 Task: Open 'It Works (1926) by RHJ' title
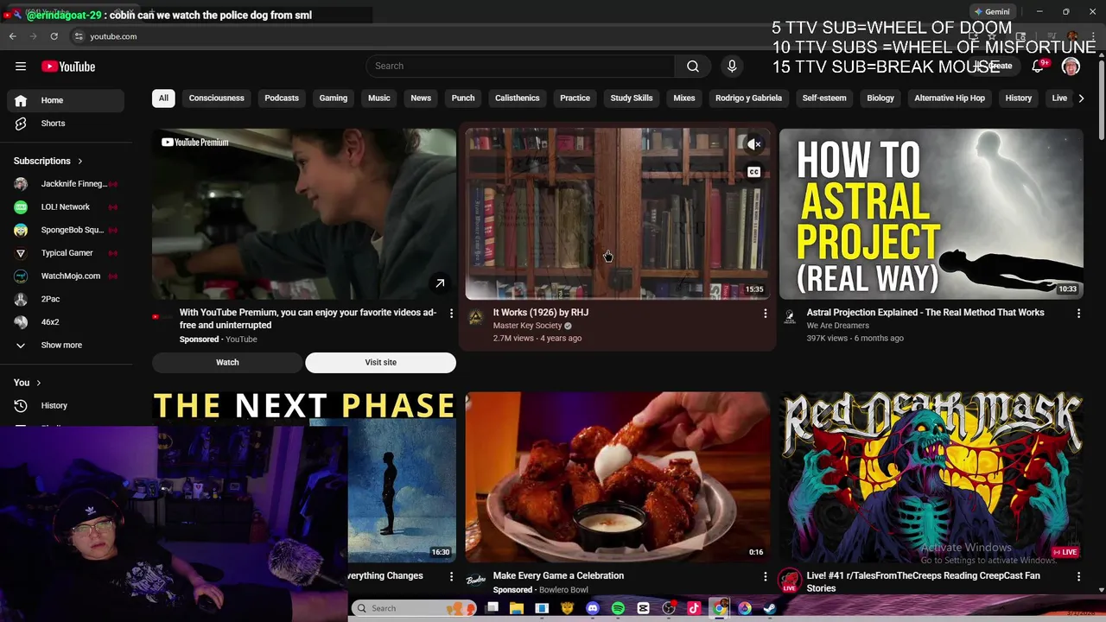tap(541, 313)
